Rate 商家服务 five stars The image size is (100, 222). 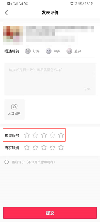point(61,147)
